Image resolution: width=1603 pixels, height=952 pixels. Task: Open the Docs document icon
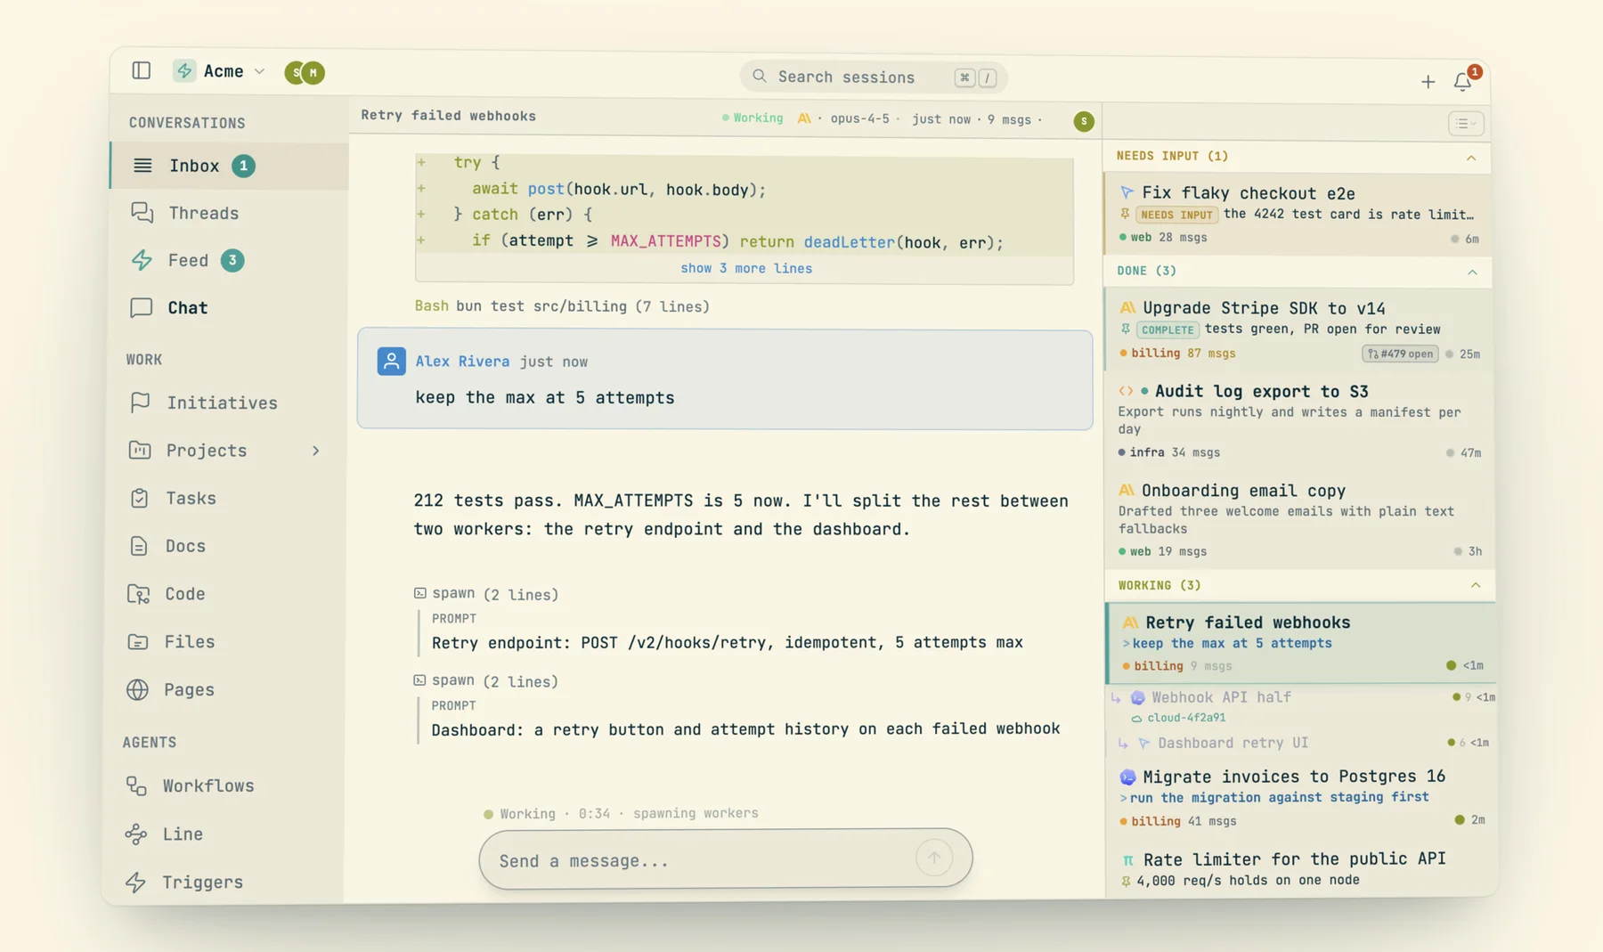139,546
